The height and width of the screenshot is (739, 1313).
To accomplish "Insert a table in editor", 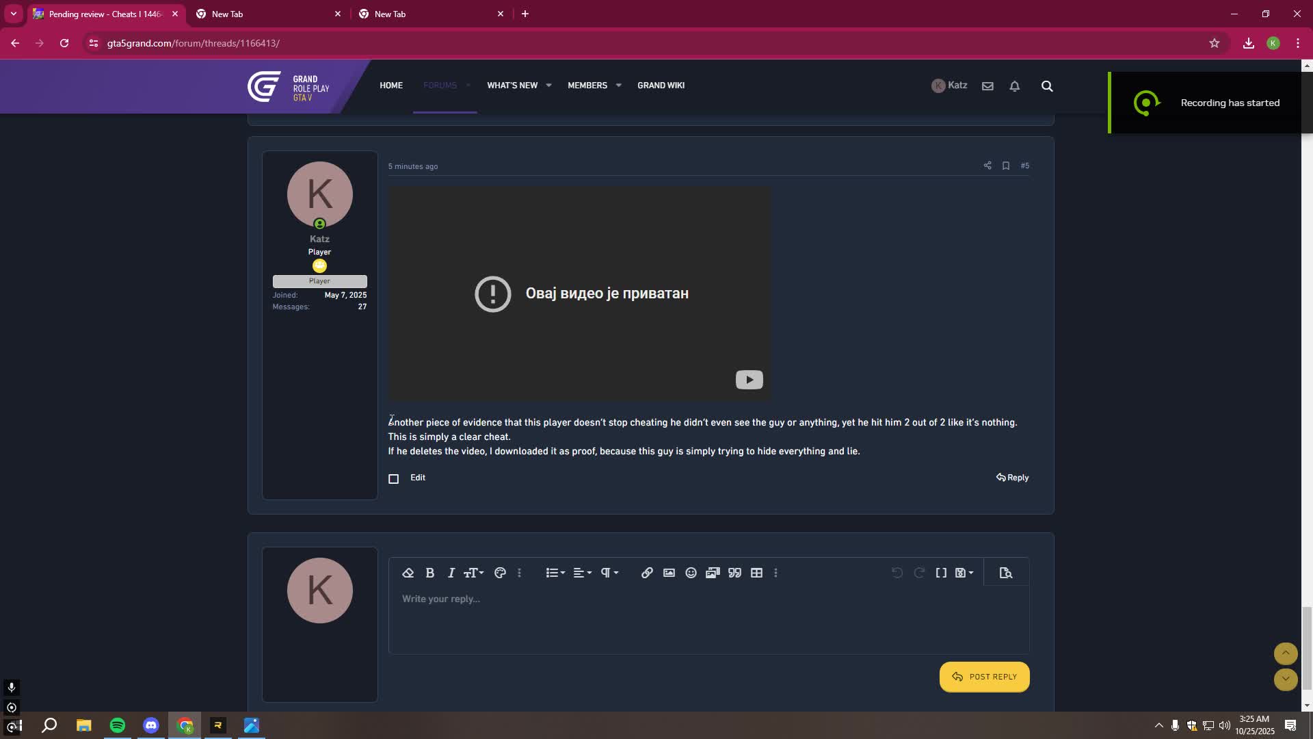I will (x=756, y=573).
